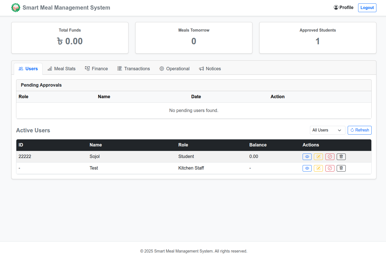Click the megaphone icon beside Notices

tap(201, 69)
